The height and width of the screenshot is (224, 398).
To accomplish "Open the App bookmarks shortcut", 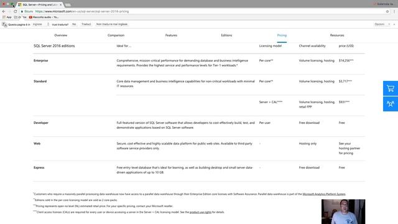I will [7, 17].
